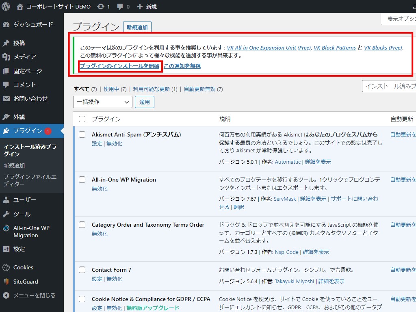
Task: Open the updates icon in admin bar
Action: [100, 6]
